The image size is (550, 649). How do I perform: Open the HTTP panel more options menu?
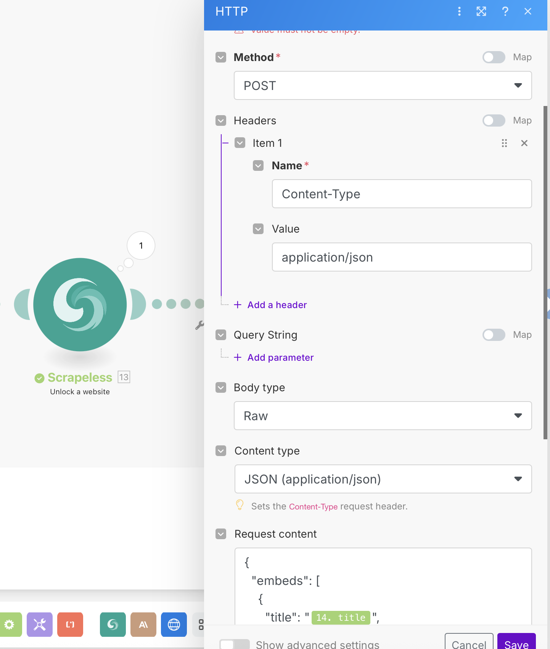click(x=459, y=11)
